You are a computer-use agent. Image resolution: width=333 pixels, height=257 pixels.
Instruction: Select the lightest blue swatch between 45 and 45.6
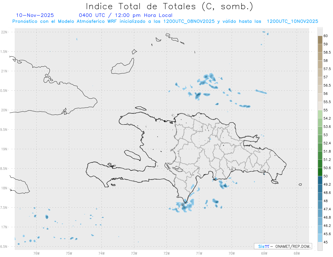pyautogui.click(x=320, y=238)
